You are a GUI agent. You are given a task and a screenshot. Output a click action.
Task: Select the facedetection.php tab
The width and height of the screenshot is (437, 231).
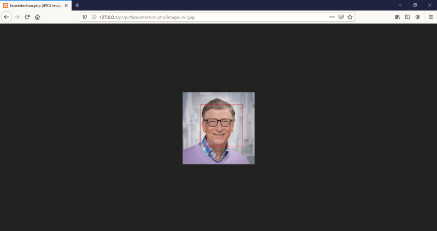36,5
